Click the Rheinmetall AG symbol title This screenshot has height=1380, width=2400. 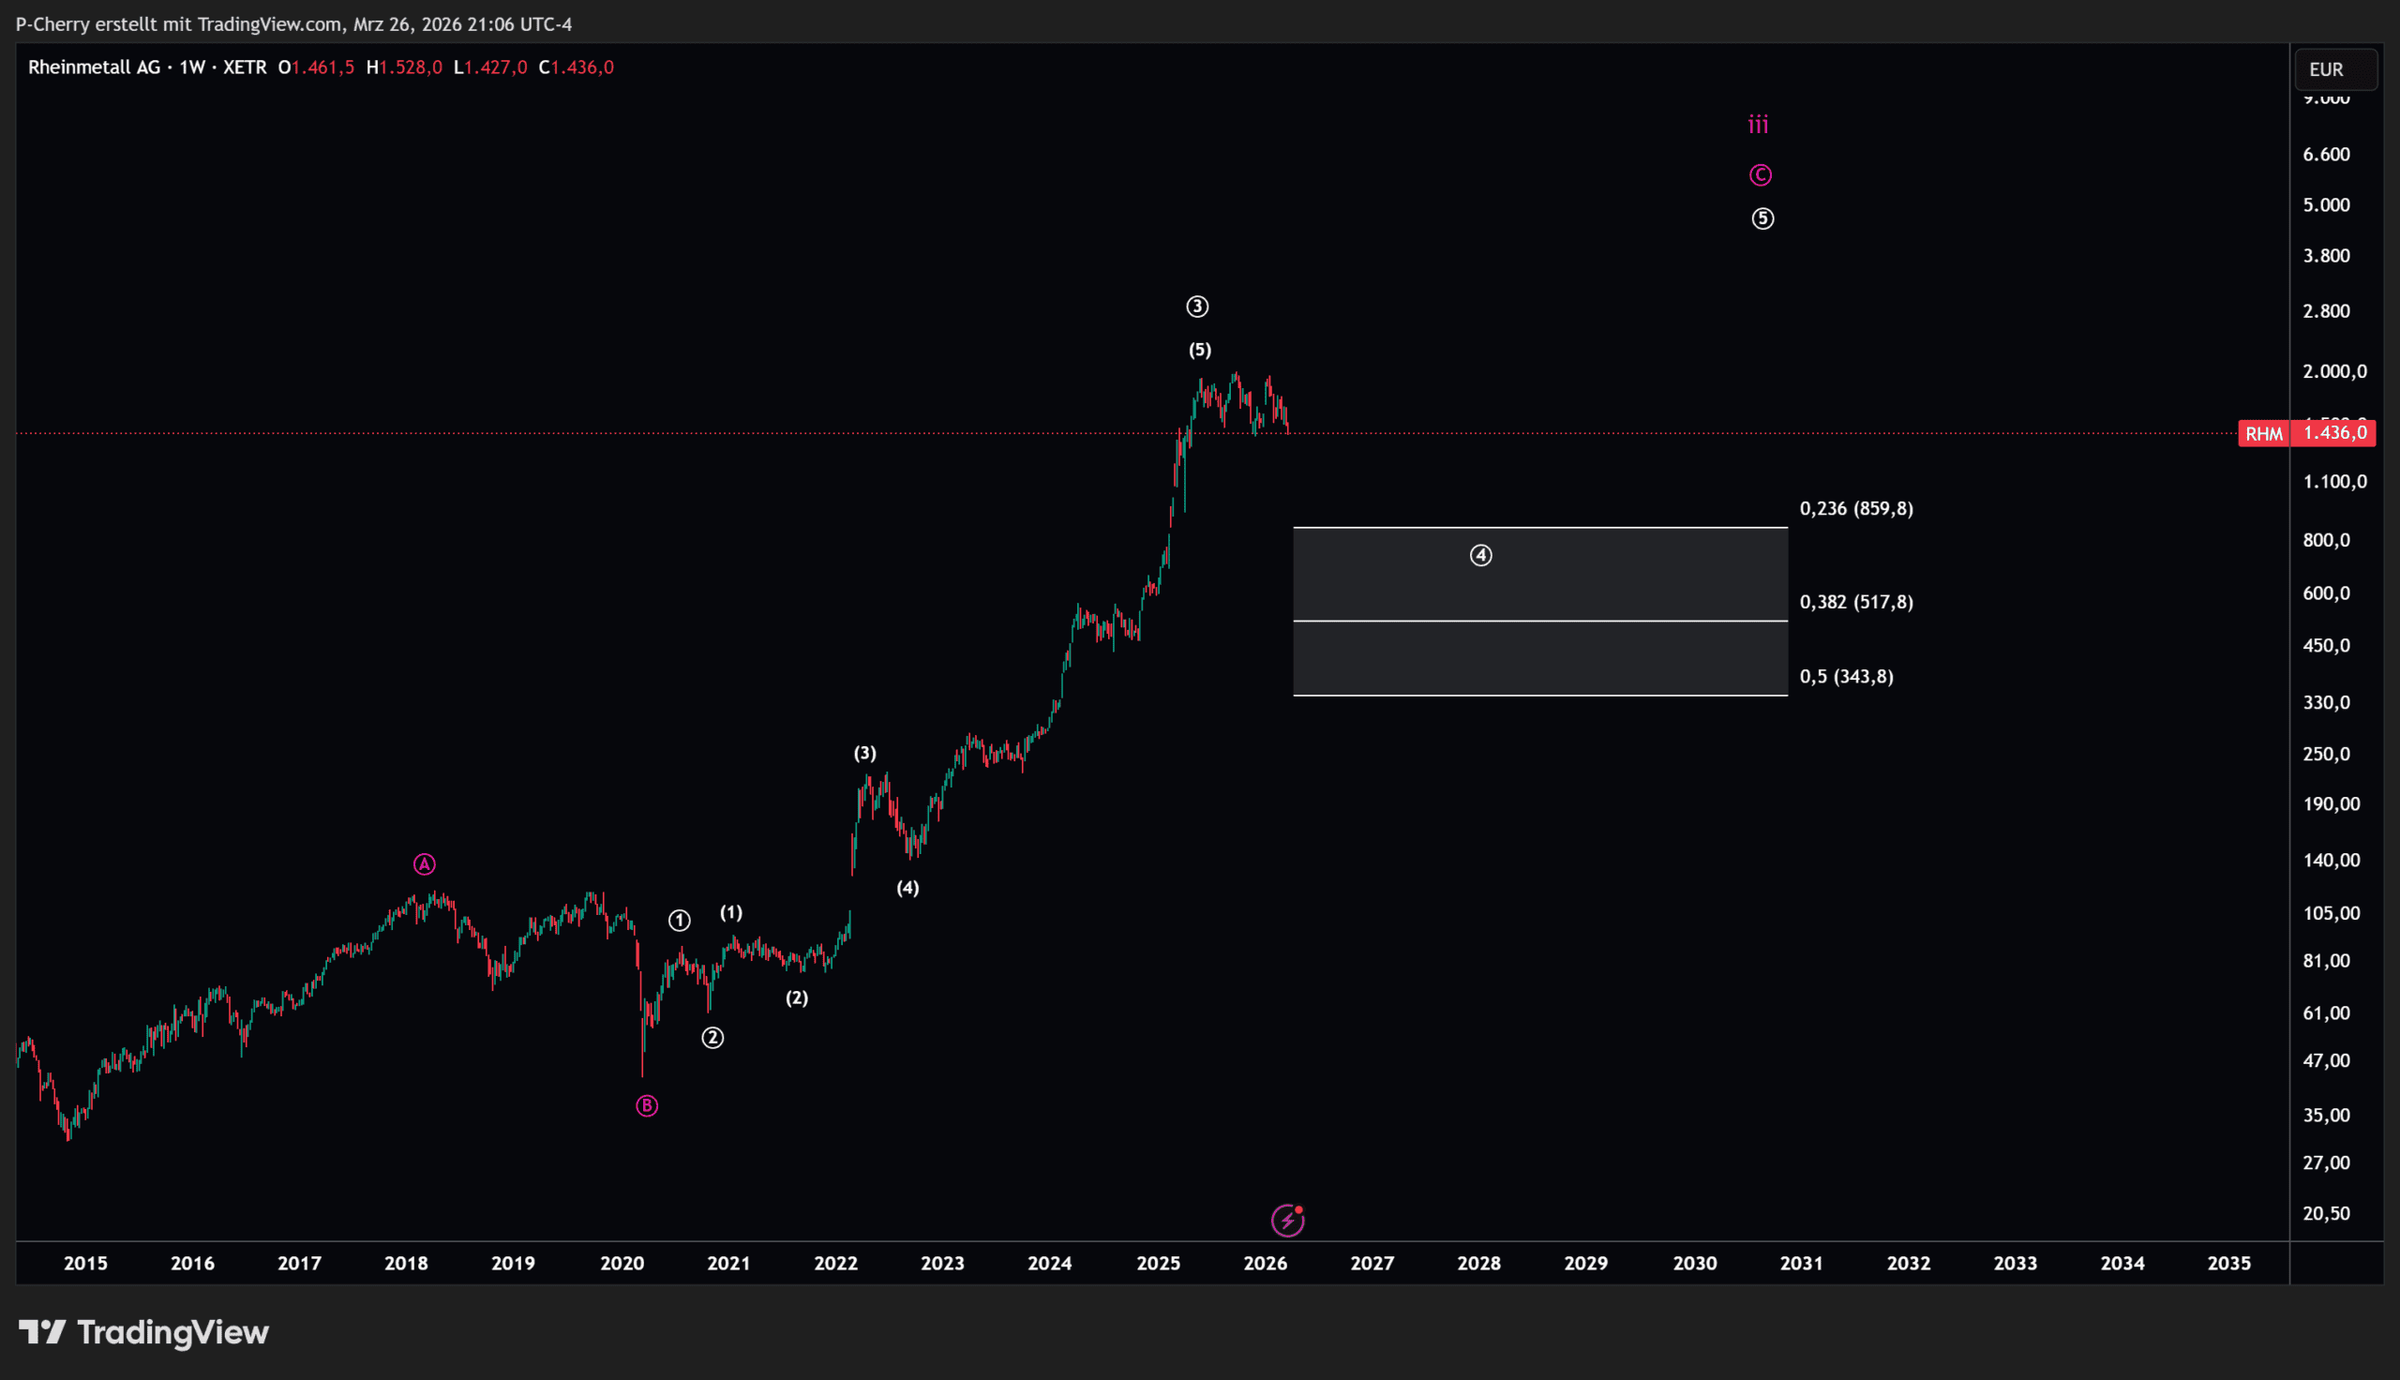click(94, 67)
